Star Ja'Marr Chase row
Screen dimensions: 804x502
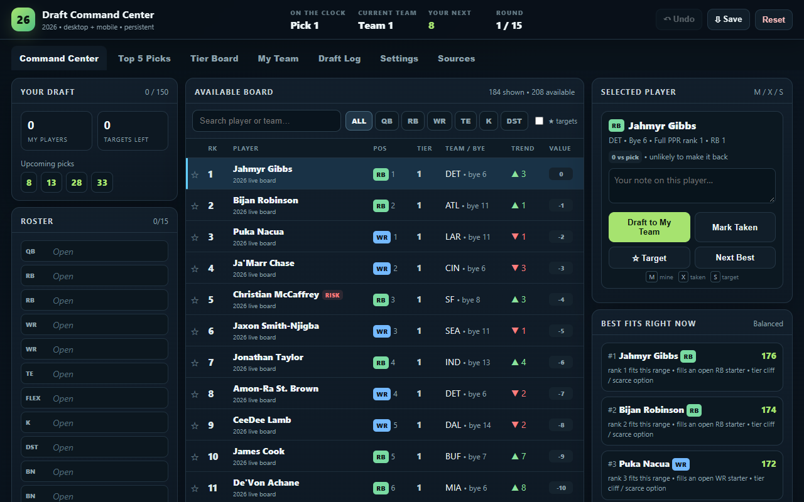[x=195, y=269]
